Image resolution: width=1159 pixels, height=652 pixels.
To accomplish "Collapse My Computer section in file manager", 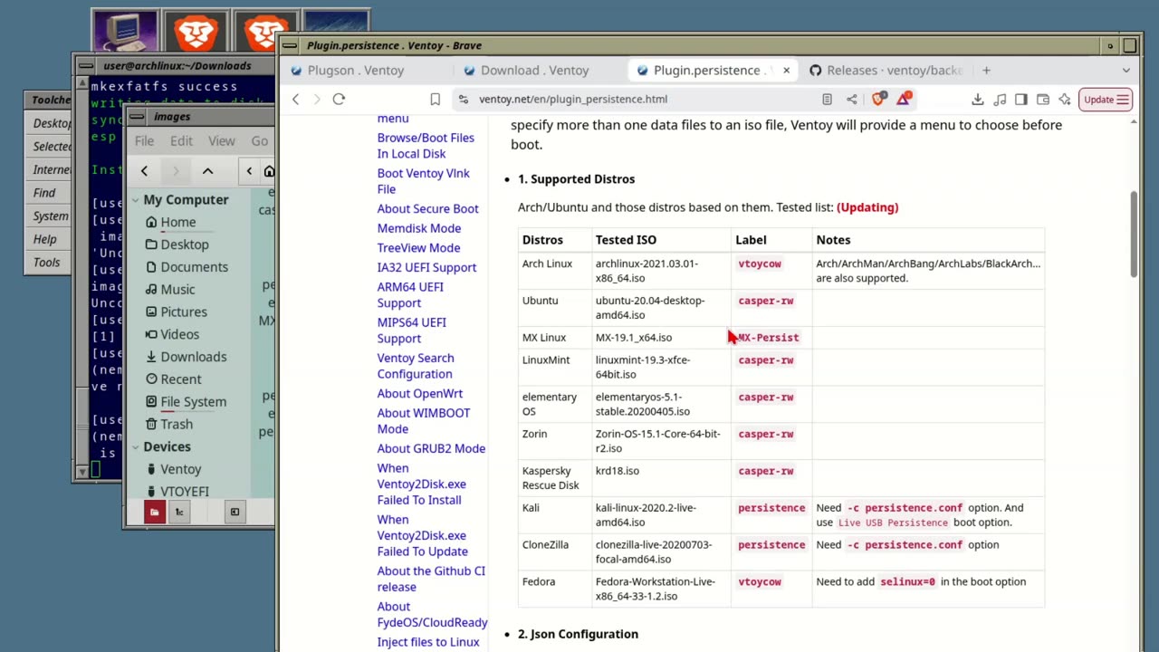I will coord(135,200).
